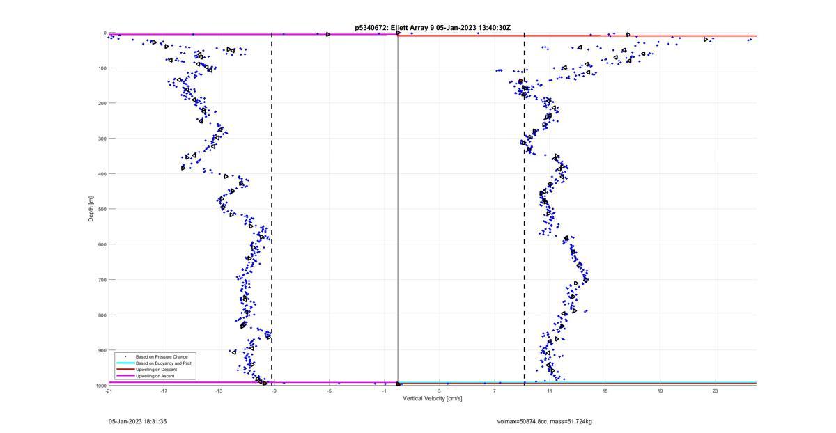Click the 'volmax=50874.8cc, mass=51.724kg' text
This screenshot has height=433, width=836.
tap(544, 421)
